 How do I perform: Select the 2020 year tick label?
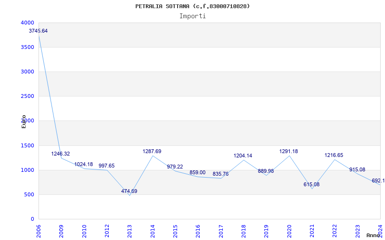(x=289, y=231)
